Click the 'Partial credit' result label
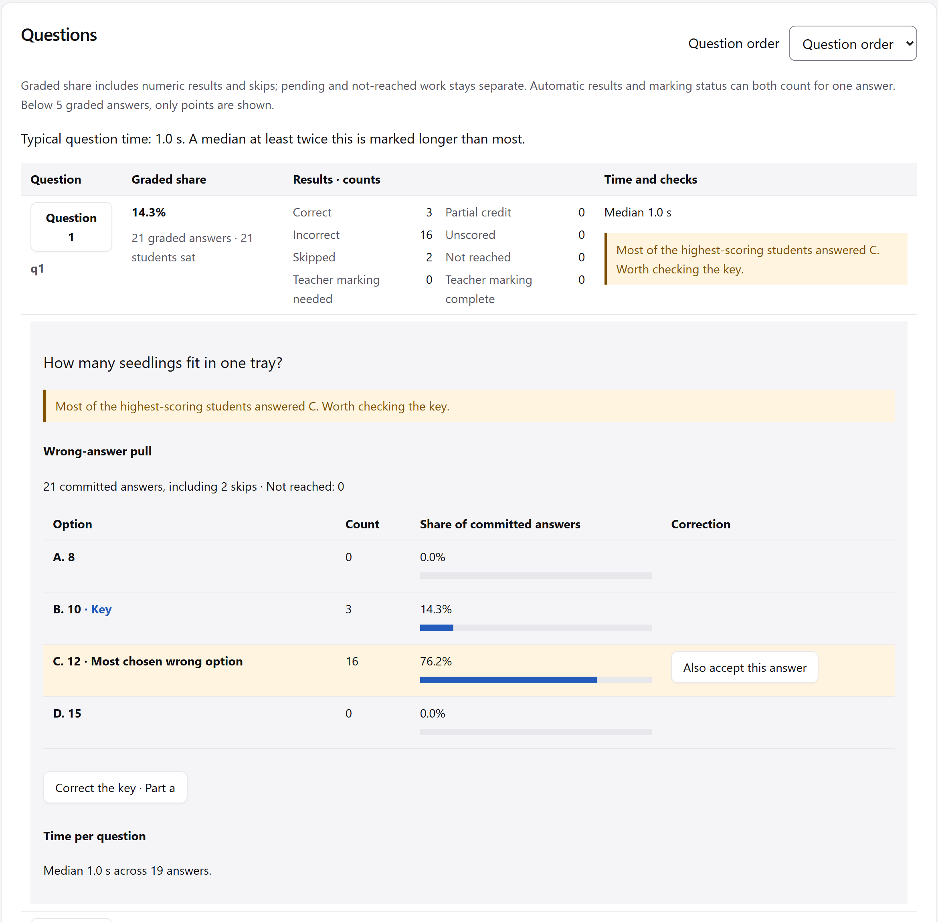The width and height of the screenshot is (938, 922). pos(478,212)
